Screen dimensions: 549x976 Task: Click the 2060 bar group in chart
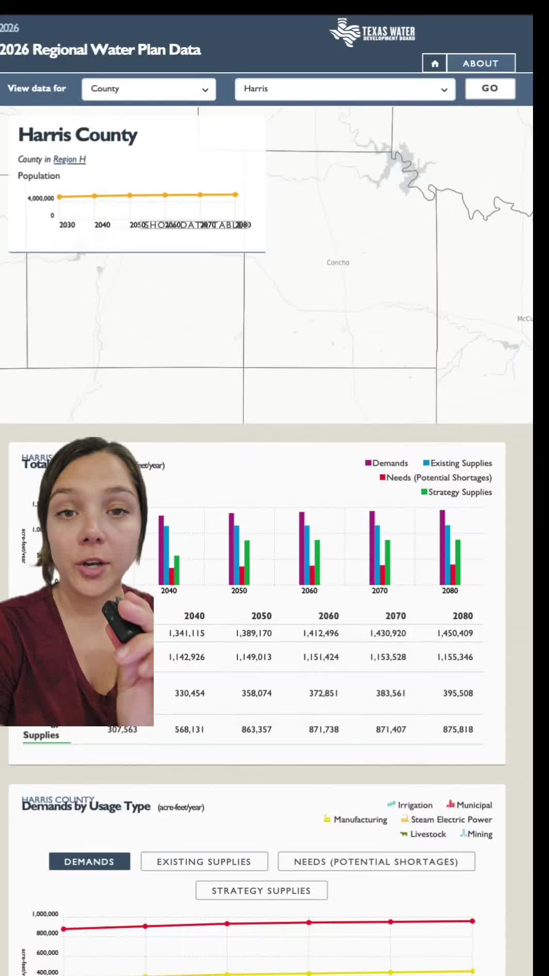click(309, 548)
